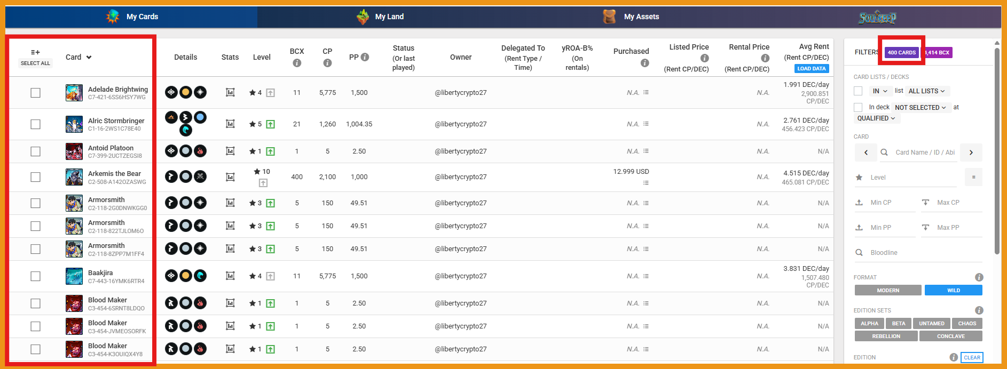Tick the checkbox beside Baakjira

click(35, 276)
